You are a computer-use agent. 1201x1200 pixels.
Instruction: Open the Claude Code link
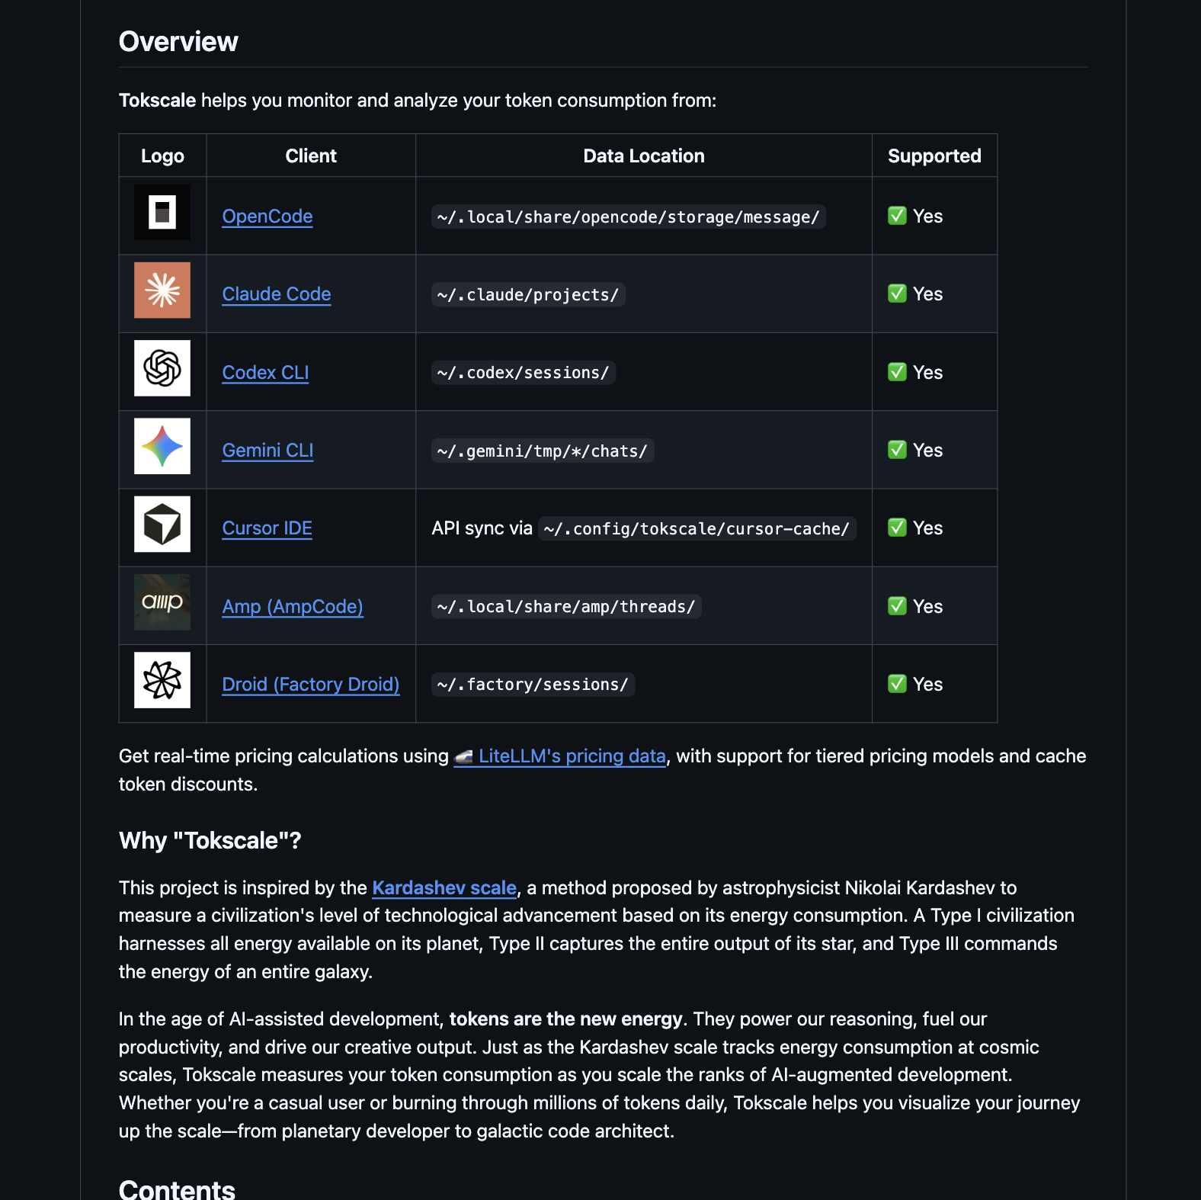point(277,294)
